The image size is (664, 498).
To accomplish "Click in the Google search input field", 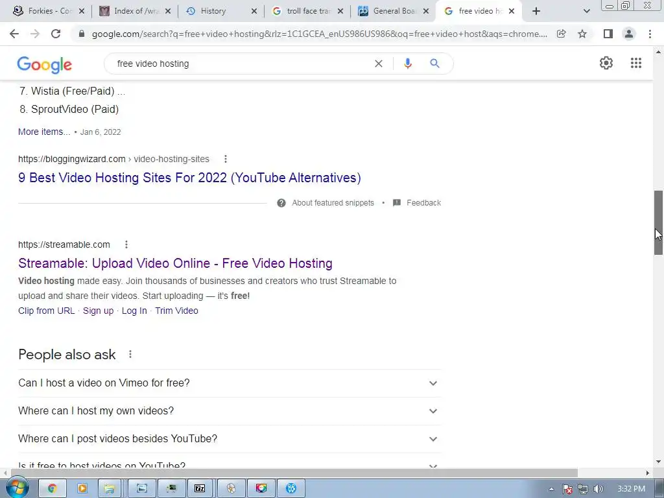I will [241, 64].
